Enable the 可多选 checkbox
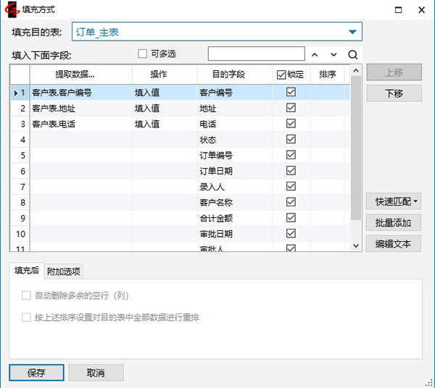 (x=143, y=54)
